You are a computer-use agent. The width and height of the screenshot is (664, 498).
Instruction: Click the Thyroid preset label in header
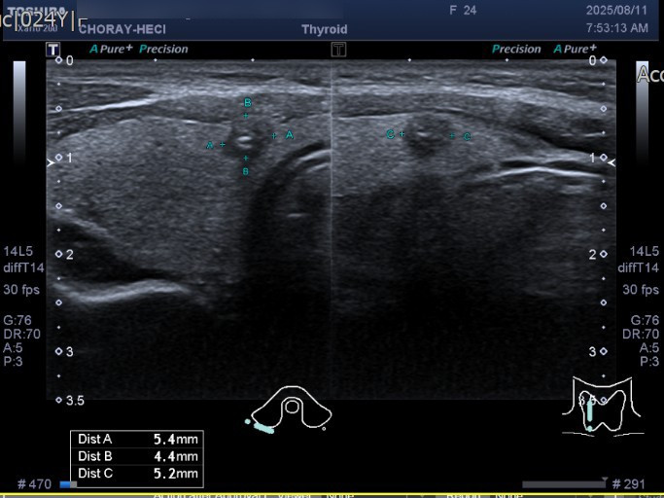pos(324,30)
